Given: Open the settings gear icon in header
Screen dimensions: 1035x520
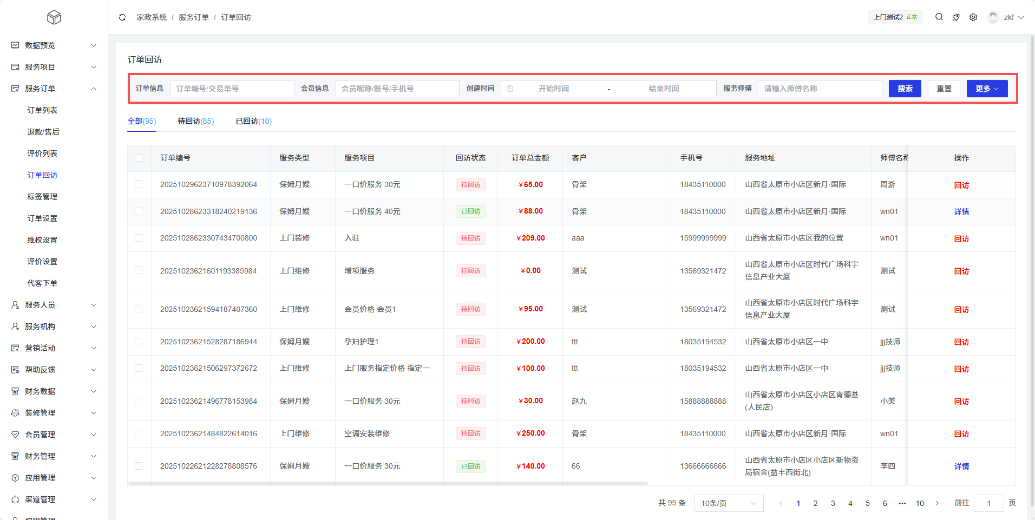Looking at the screenshot, I should 973,17.
